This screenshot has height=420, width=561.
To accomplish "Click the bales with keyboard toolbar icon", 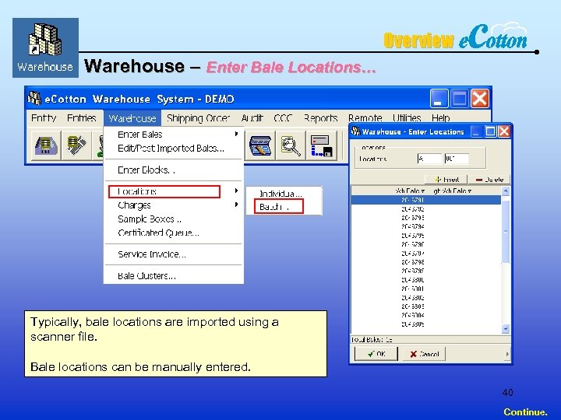I will (x=76, y=145).
